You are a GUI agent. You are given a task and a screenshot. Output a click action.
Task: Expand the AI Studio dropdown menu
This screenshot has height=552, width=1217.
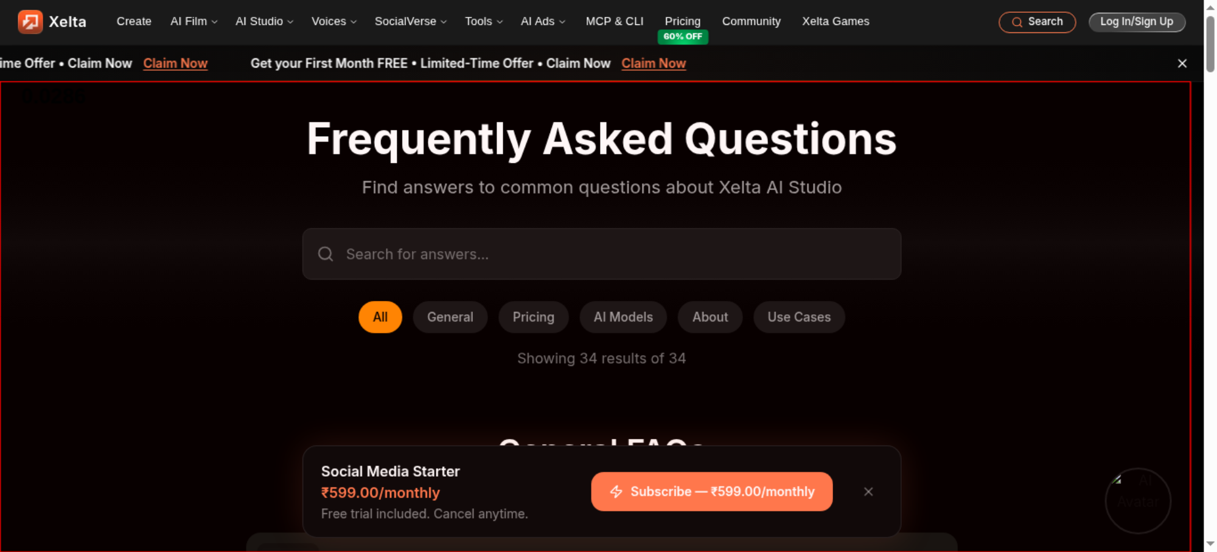(265, 21)
